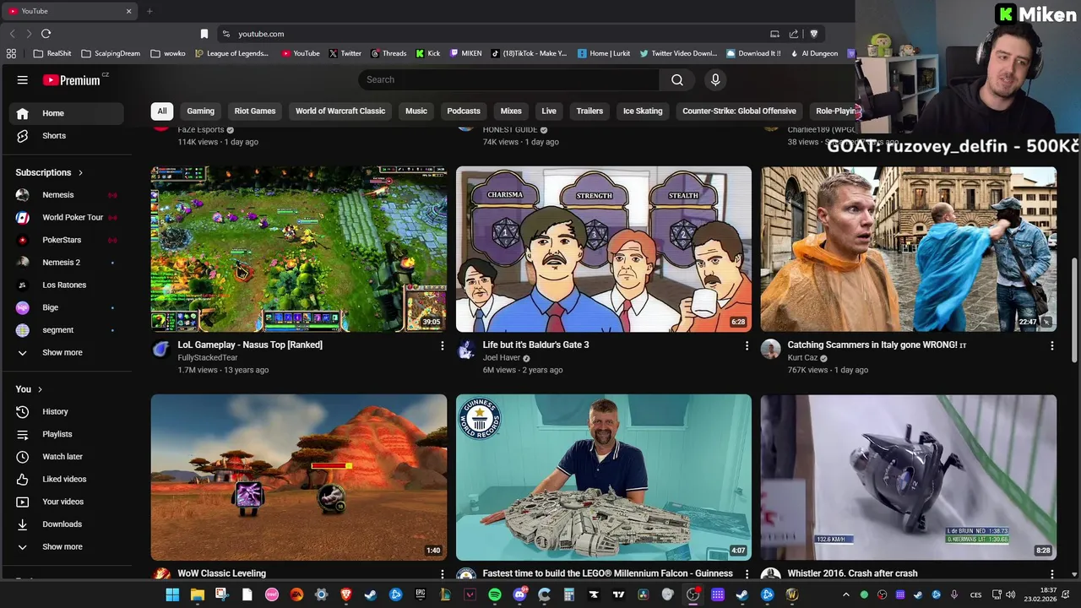Click Home in the sidebar
The image size is (1081, 608).
[x=66, y=113]
